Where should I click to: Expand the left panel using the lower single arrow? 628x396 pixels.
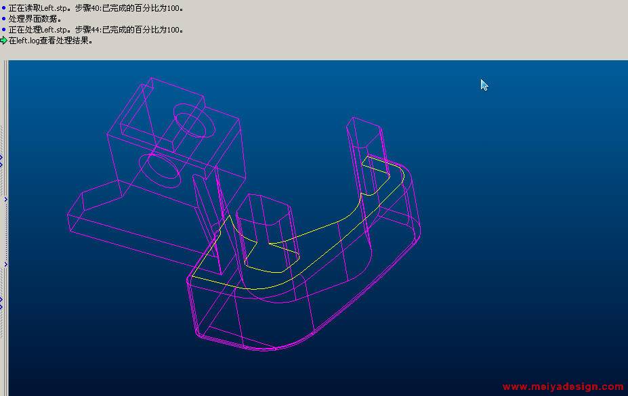5,265
